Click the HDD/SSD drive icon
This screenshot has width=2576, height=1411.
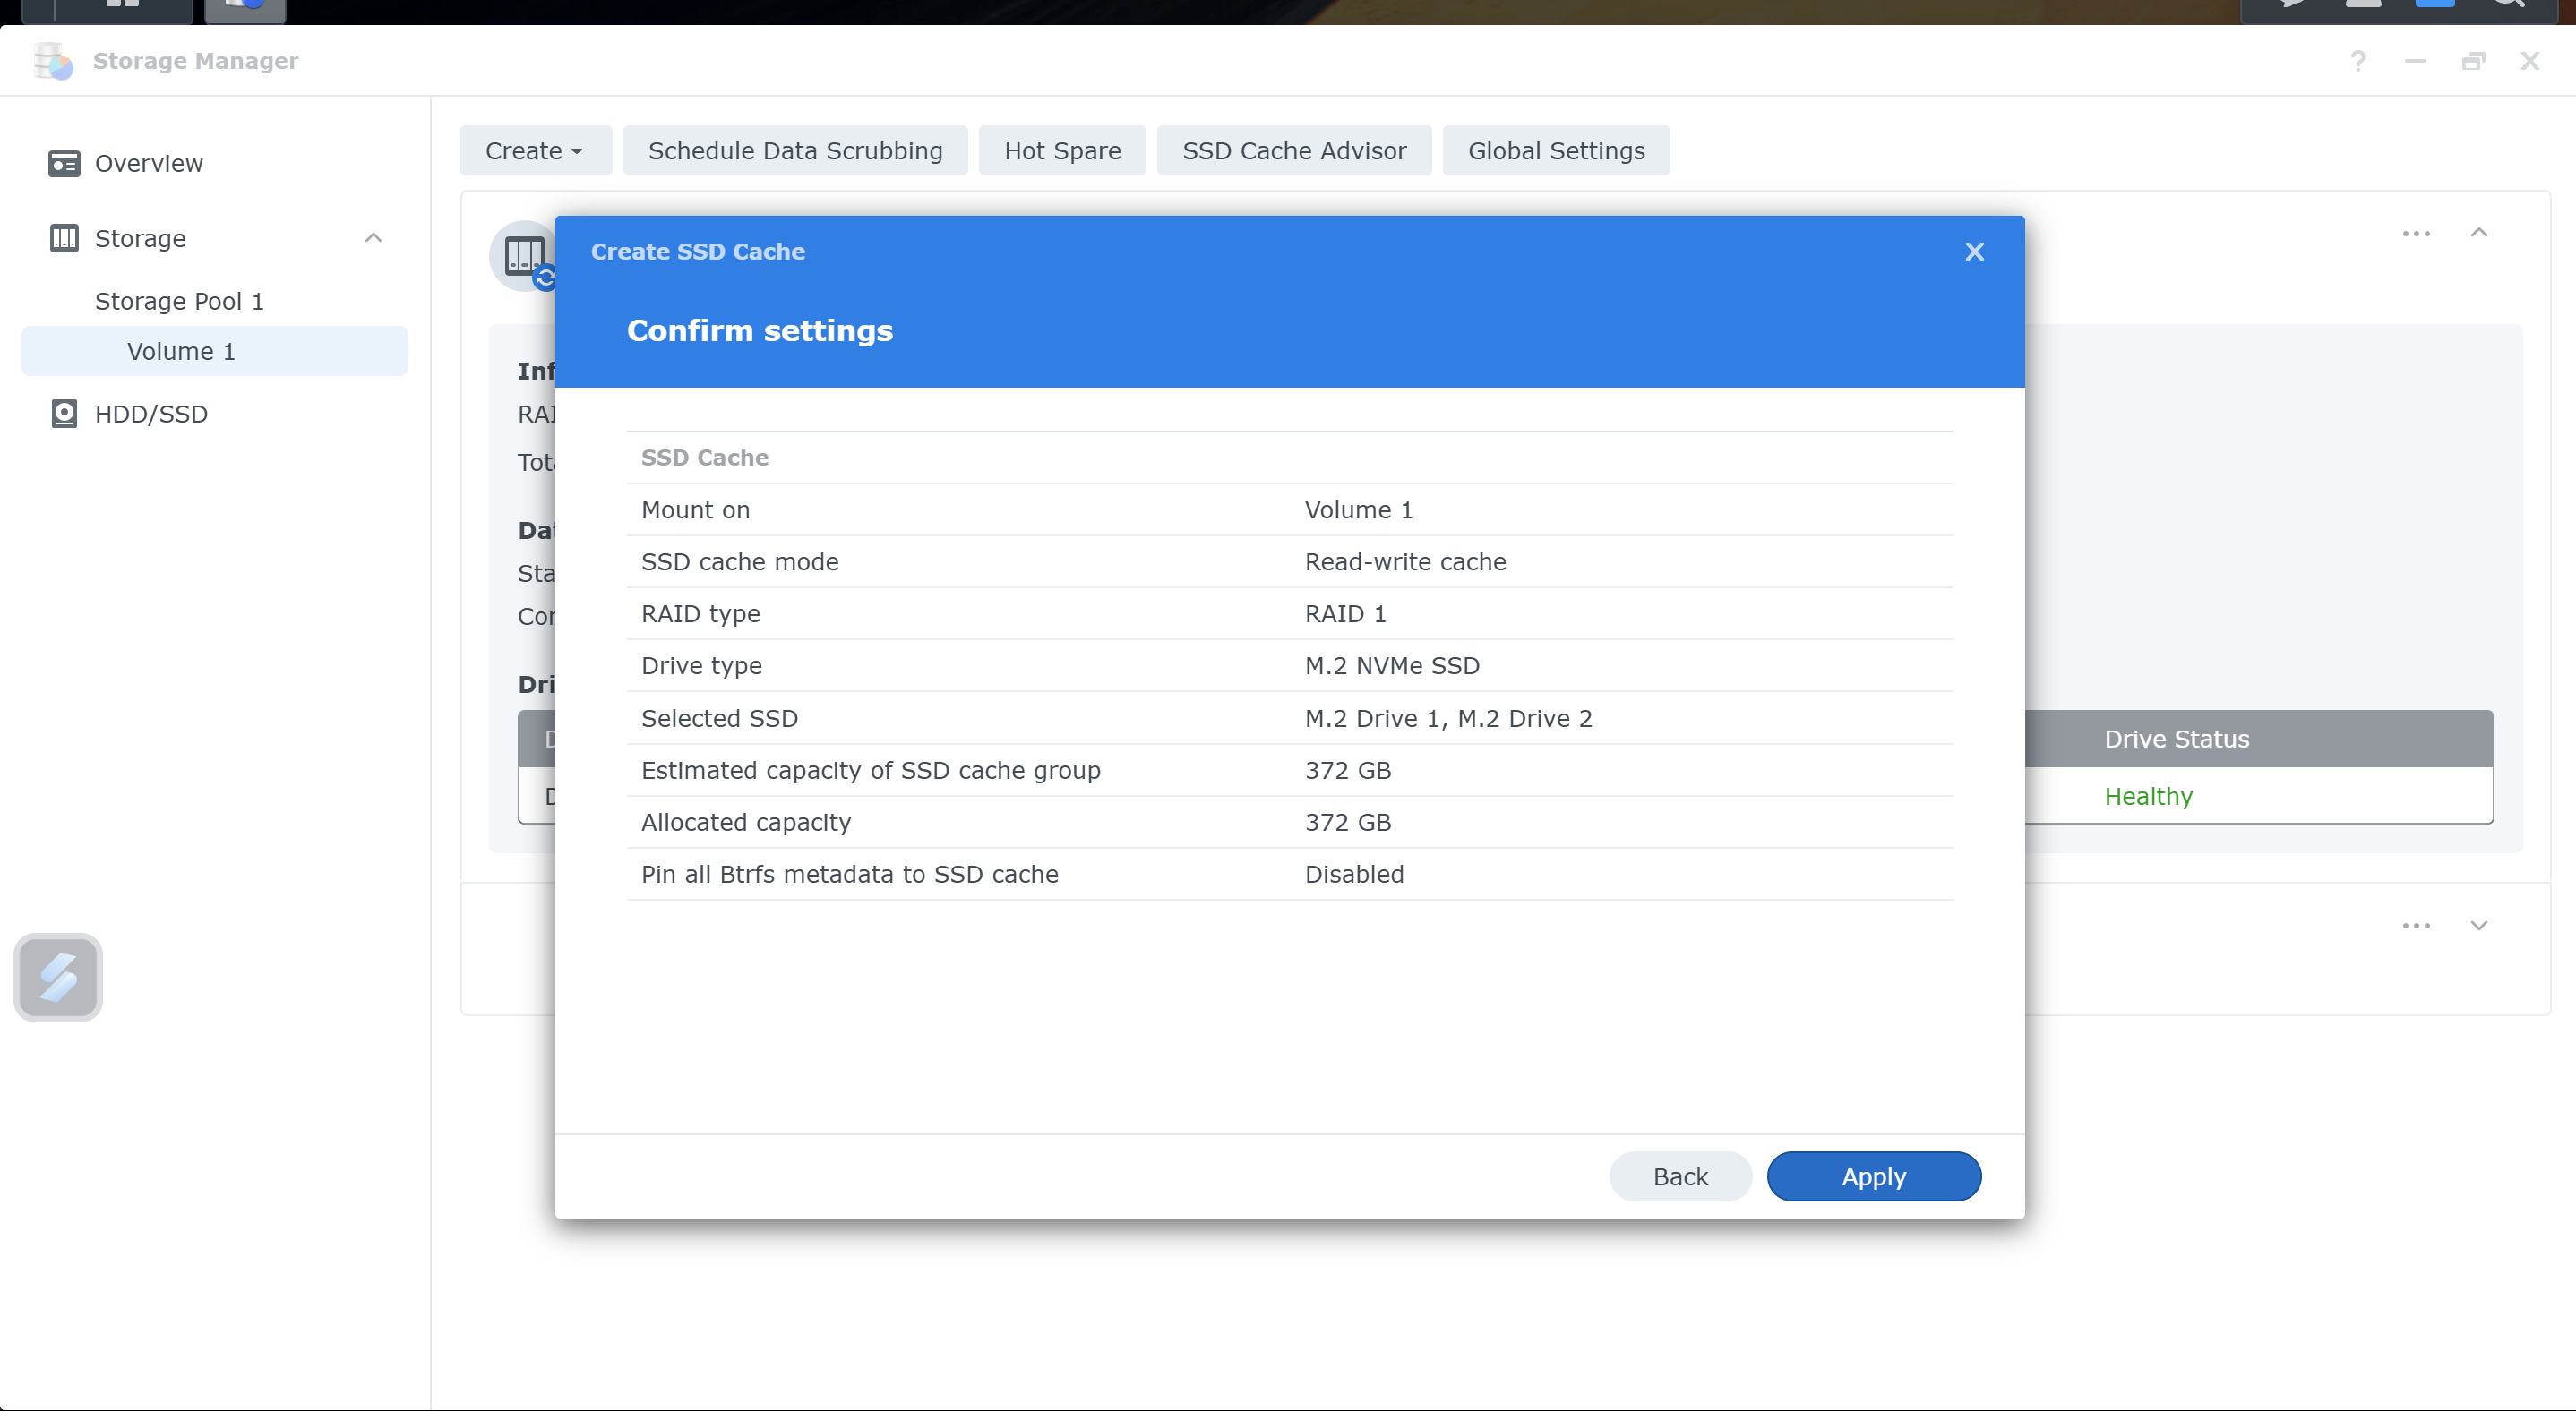(x=64, y=414)
